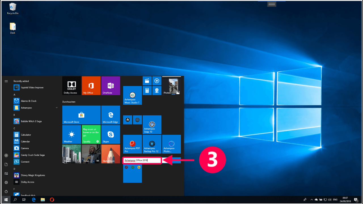The height and width of the screenshot is (204, 363).
Task: Launch Ashampoo Snap 10 tile
Action: click(x=152, y=125)
